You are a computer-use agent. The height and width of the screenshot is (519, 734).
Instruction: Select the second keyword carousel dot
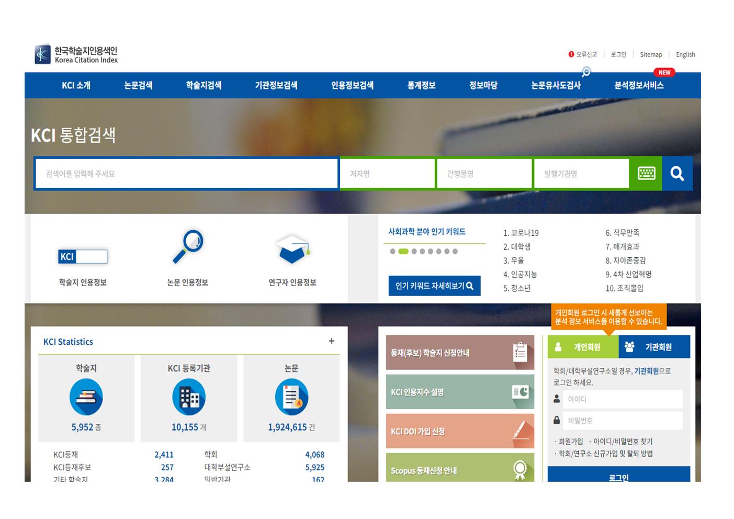[403, 252]
